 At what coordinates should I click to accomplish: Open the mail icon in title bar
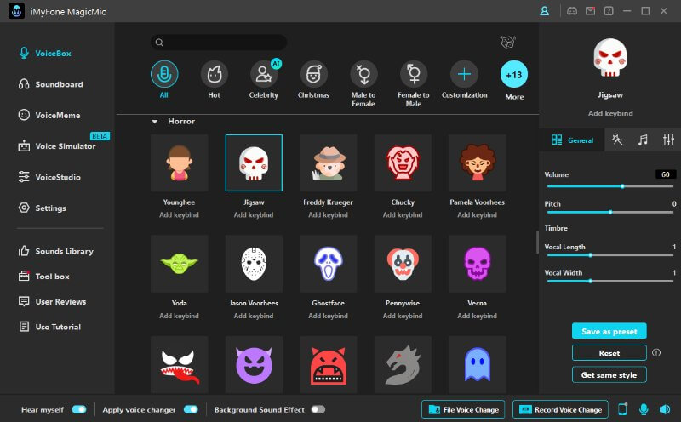click(590, 11)
